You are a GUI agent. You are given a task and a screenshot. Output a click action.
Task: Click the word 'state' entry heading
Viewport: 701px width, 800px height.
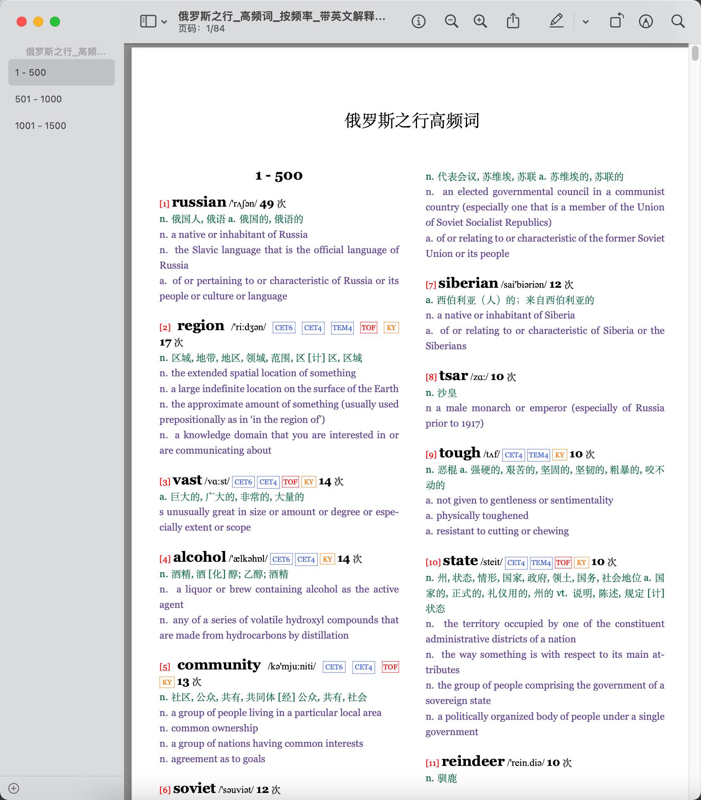[x=460, y=561]
